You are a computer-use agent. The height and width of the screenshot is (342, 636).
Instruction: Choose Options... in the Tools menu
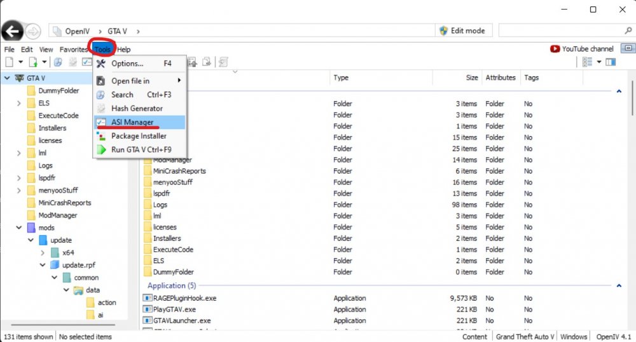[x=140, y=64]
